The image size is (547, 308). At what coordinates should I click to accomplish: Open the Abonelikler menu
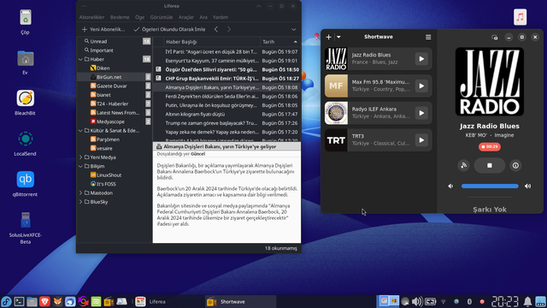(x=91, y=17)
